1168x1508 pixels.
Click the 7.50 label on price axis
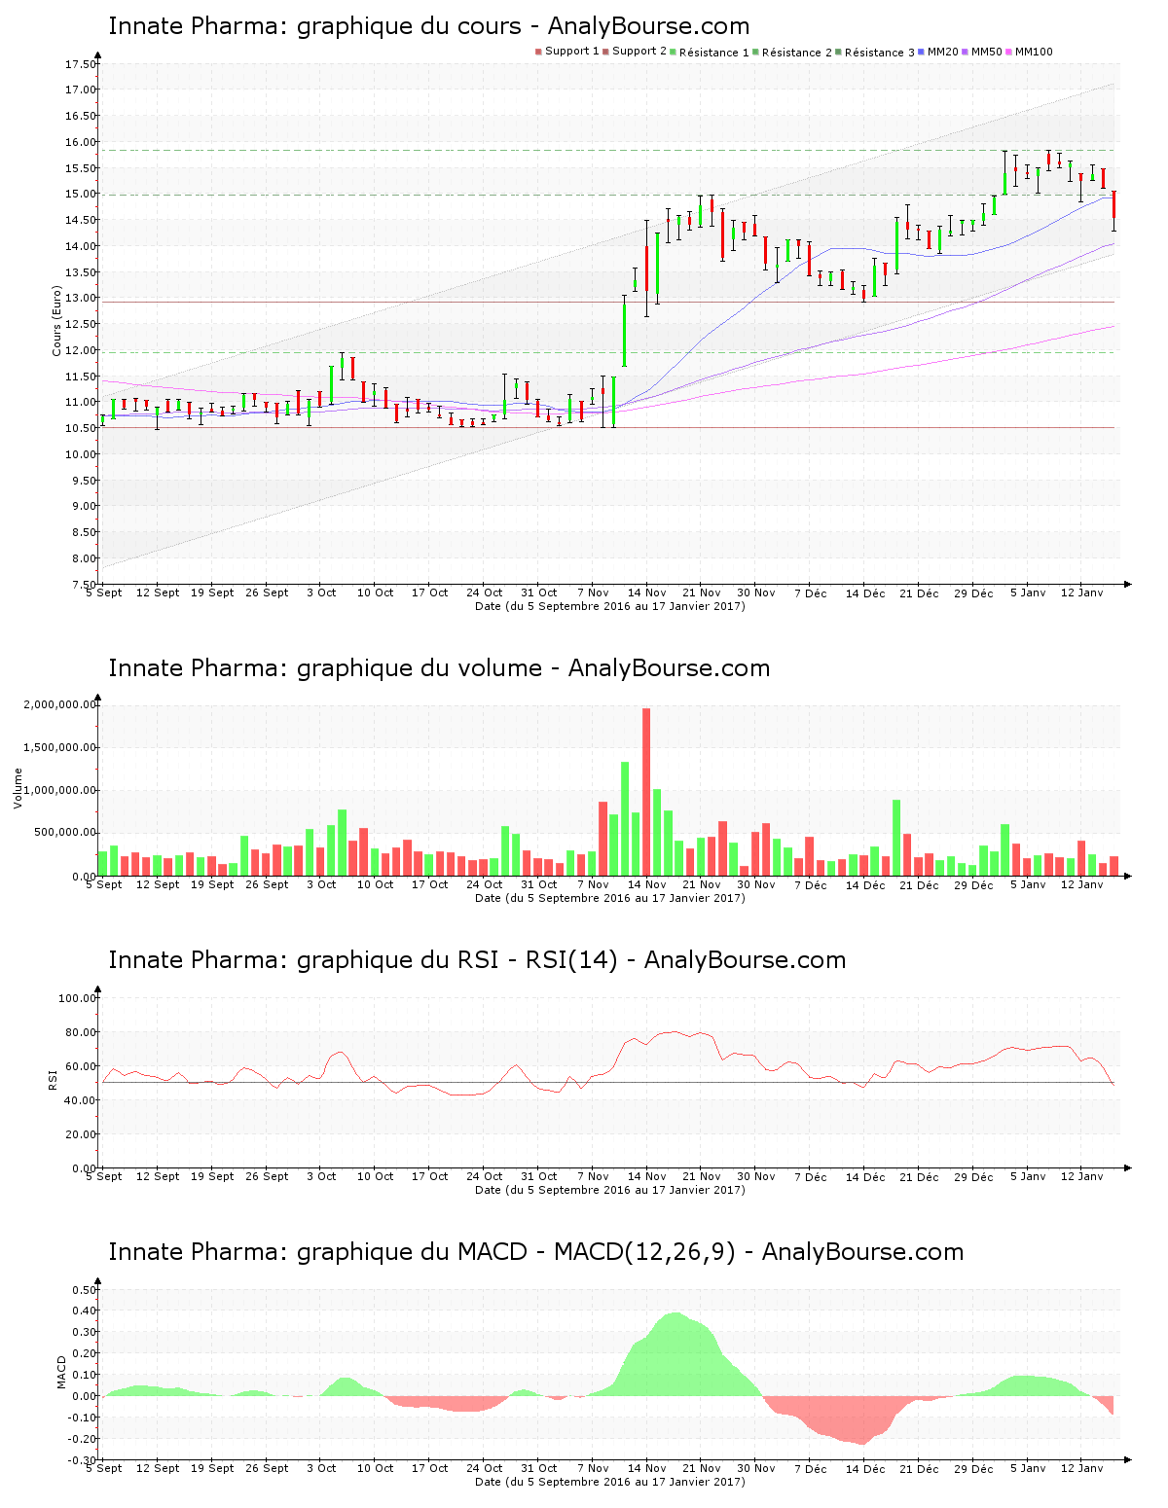pyautogui.click(x=84, y=584)
